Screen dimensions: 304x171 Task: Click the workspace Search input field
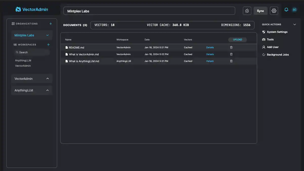(31, 52)
